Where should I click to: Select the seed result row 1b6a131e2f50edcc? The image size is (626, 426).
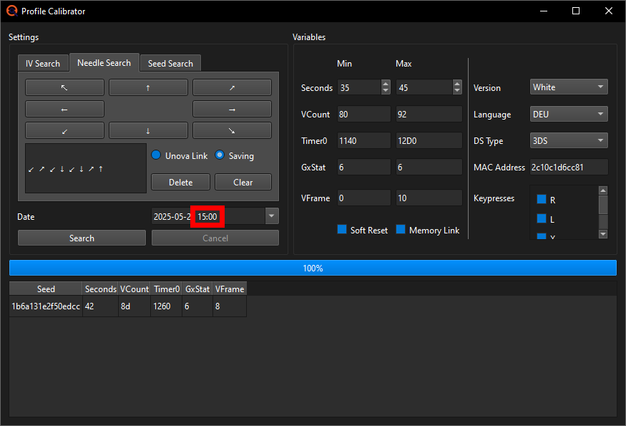pyautogui.click(x=45, y=305)
